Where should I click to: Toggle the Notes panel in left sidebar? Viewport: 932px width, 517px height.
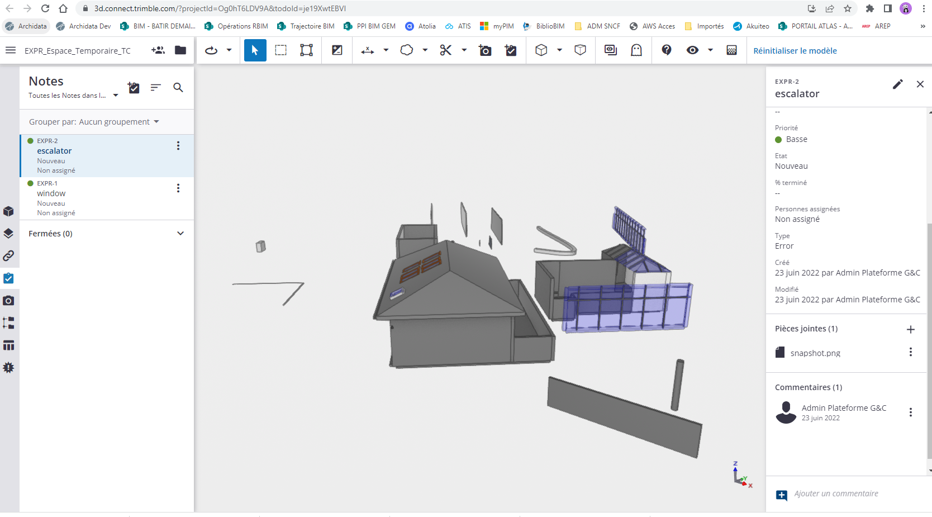(8, 278)
